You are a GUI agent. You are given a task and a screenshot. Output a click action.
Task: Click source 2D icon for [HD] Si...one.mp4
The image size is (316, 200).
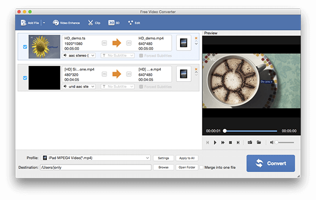pyautogui.click(x=104, y=74)
